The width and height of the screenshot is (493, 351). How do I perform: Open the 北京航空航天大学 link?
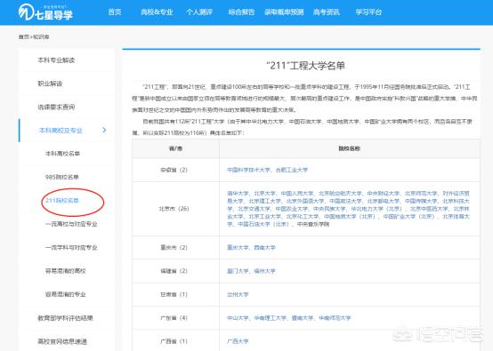click(340, 194)
